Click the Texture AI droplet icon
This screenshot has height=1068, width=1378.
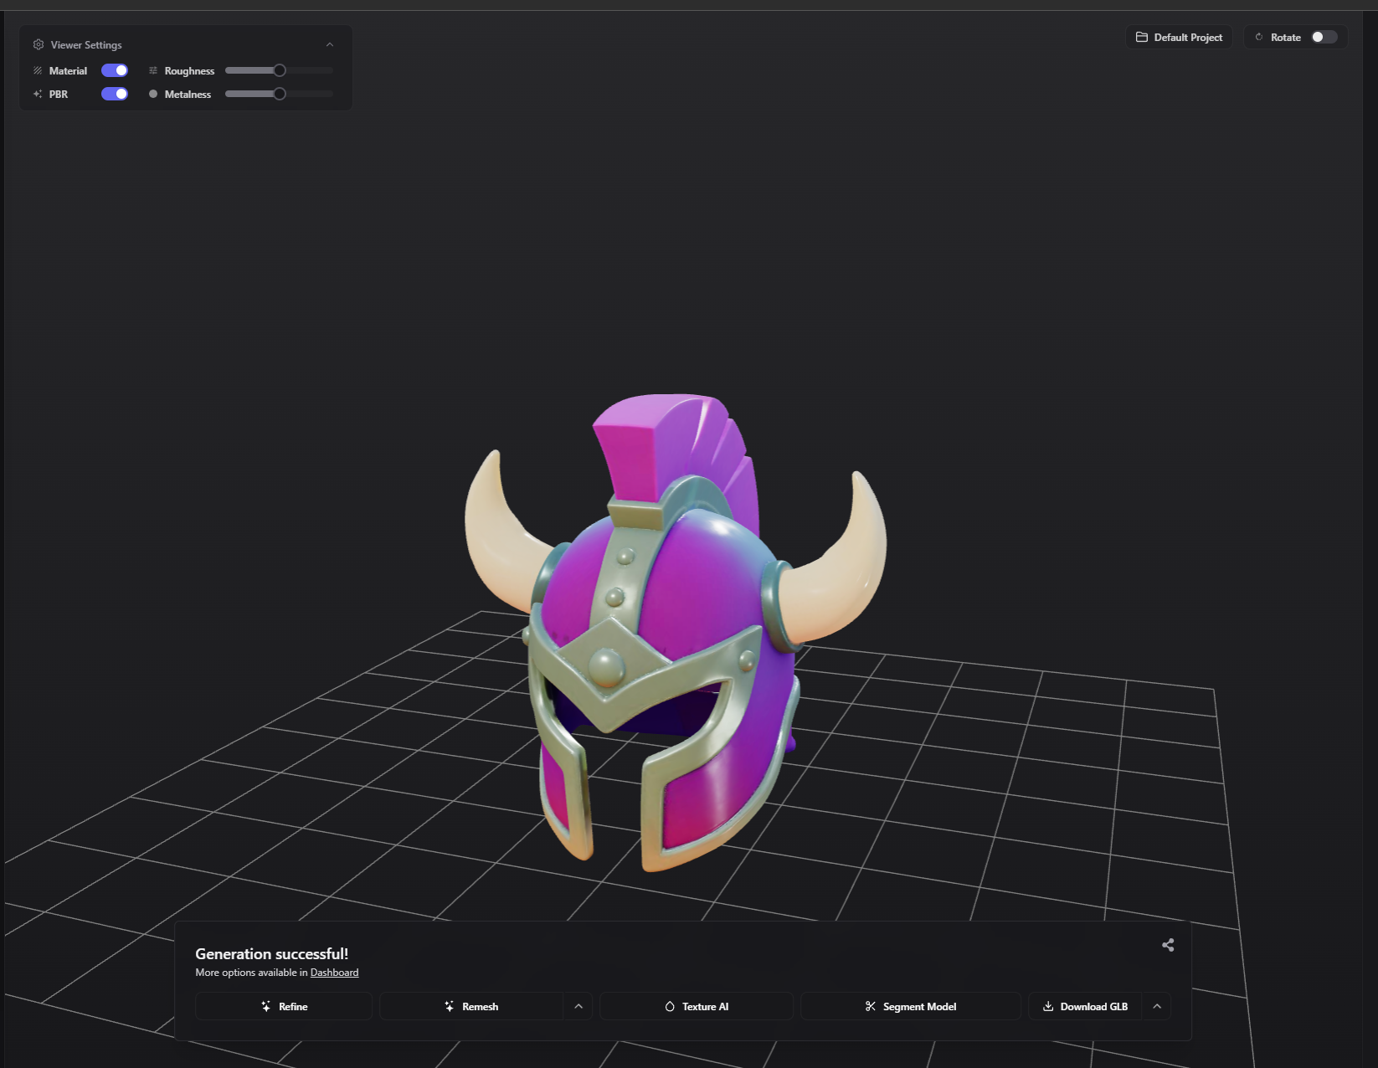click(x=670, y=1006)
